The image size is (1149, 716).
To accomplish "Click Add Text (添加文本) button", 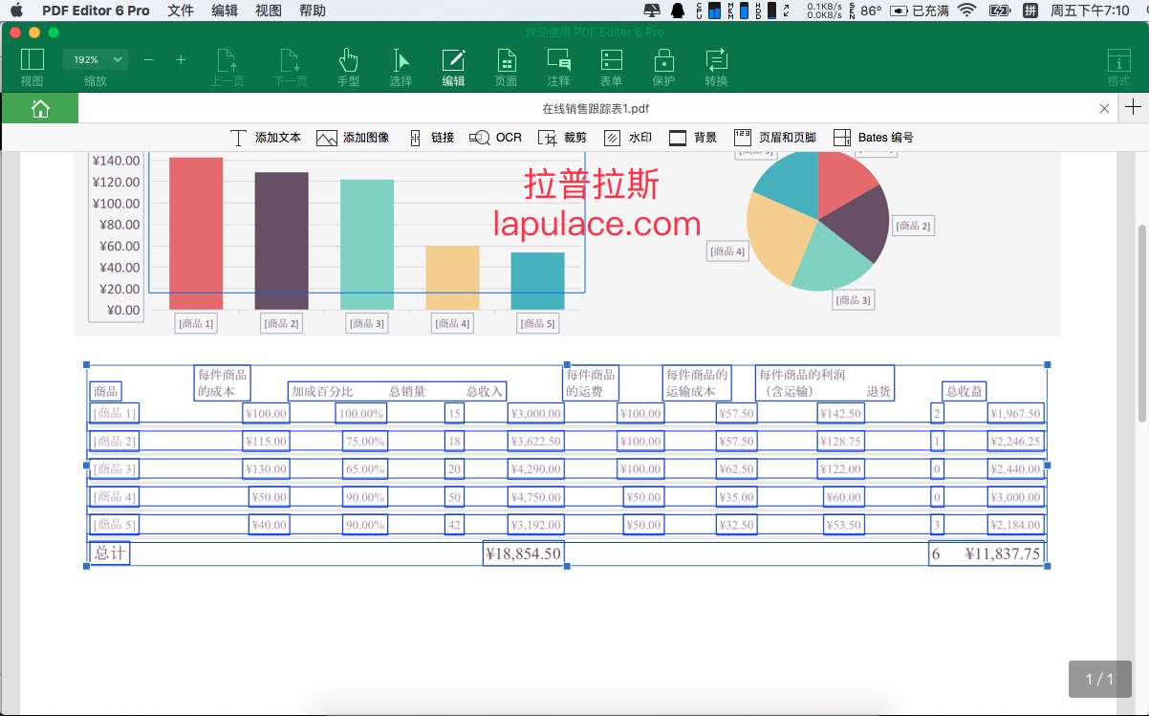I will coord(266,138).
